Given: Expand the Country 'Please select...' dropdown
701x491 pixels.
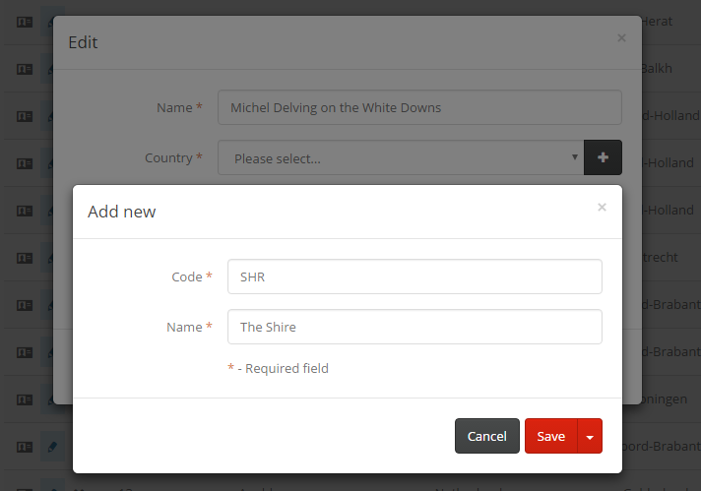Looking at the screenshot, I should [x=400, y=157].
